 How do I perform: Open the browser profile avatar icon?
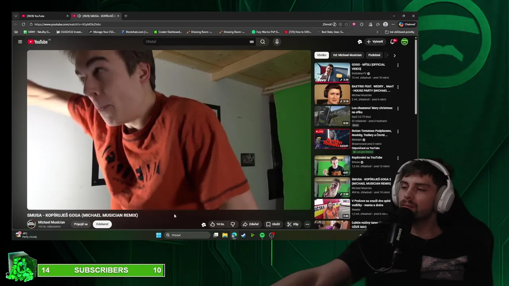click(x=385, y=24)
